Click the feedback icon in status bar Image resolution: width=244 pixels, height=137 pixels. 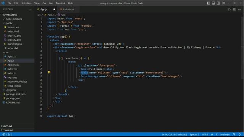coord(234,134)
